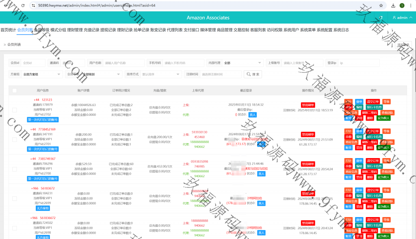
Task: Check the row checkbox for user id 2702
Action: click(15, 110)
